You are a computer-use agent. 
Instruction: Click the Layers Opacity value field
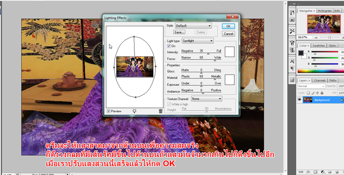(x=341, y=86)
